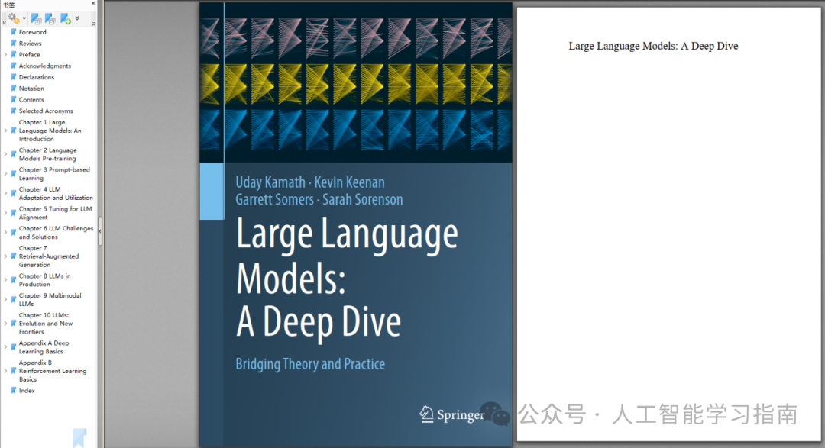The width and height of the screenshot is (825, 448).
Task: Go to Selected Acronyms bookmark
Action: pyautogui.click(x=46, y=111)
